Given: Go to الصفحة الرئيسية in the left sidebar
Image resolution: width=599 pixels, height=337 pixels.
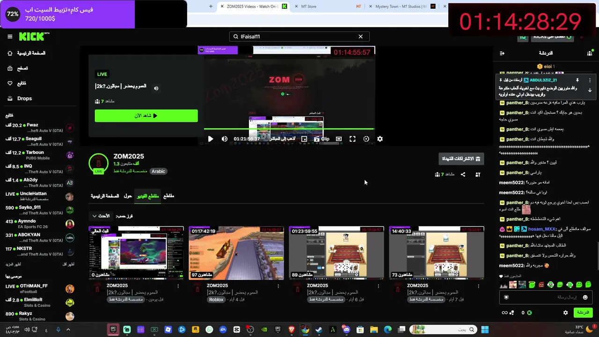Looking at the screenshot, I should pyautogui.click(x=27, y=53).
